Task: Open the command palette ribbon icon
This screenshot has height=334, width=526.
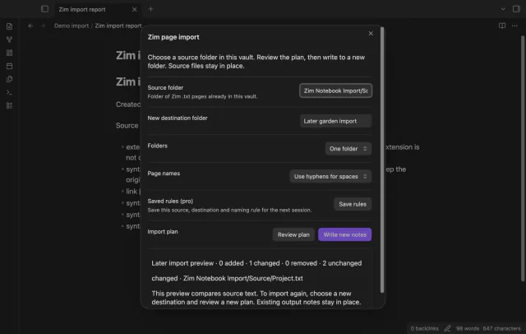Action: point(9,92)
